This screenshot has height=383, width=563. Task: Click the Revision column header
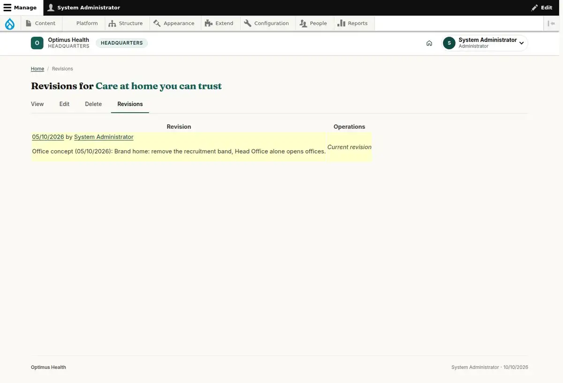tap(179, 127)
